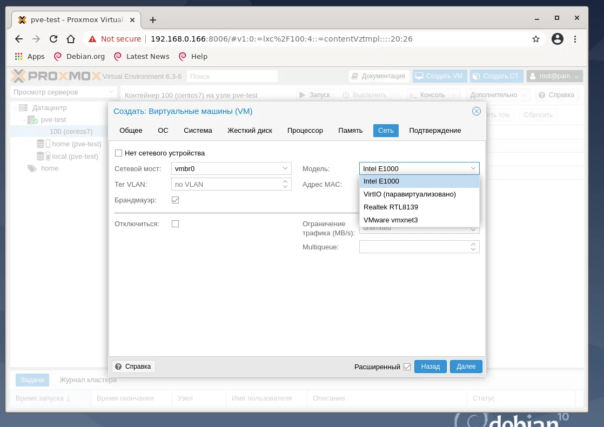
Task: Click the browser reload icon
Action: [x=53, y=38]
